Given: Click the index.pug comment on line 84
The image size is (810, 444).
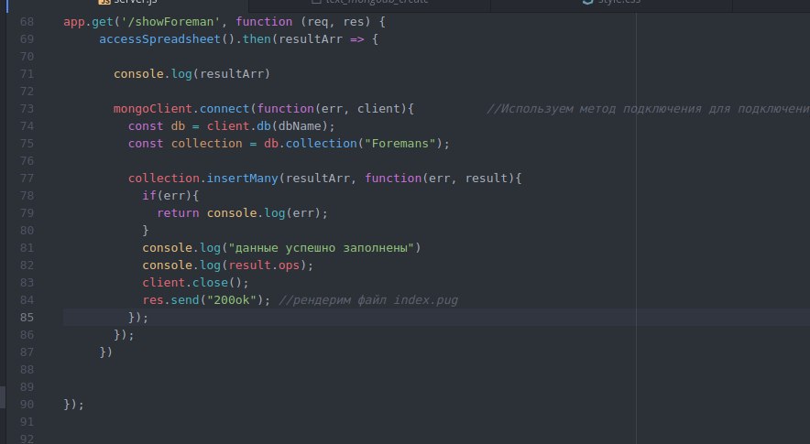Looking at the screenshot, I should 368,300.
